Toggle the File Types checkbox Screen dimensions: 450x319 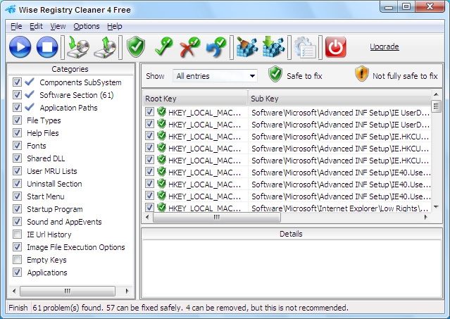pyautogui.click(x=17, y=120)
